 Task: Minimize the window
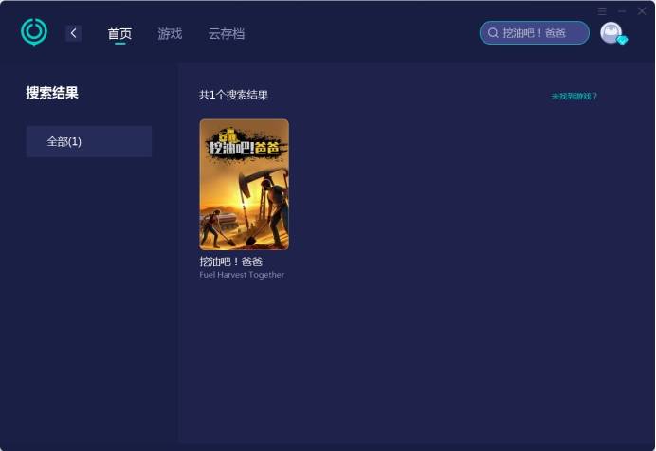pyautogui.click(x=622, y=11)
